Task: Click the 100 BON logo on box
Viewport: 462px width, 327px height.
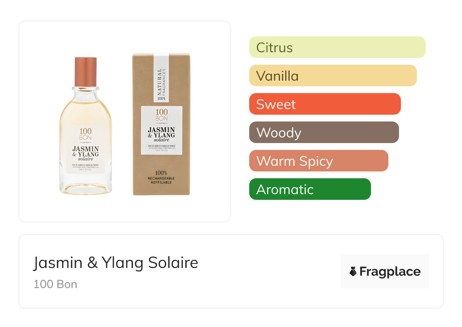Action: point(162,115)
